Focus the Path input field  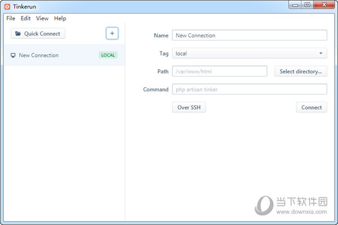click(x=220, y=71)
